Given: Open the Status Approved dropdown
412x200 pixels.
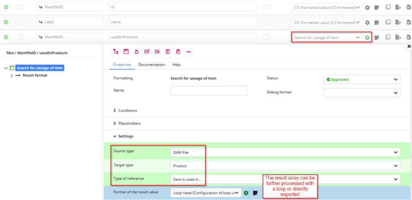Looking at the screenshot, I should [x=362, y=79].
